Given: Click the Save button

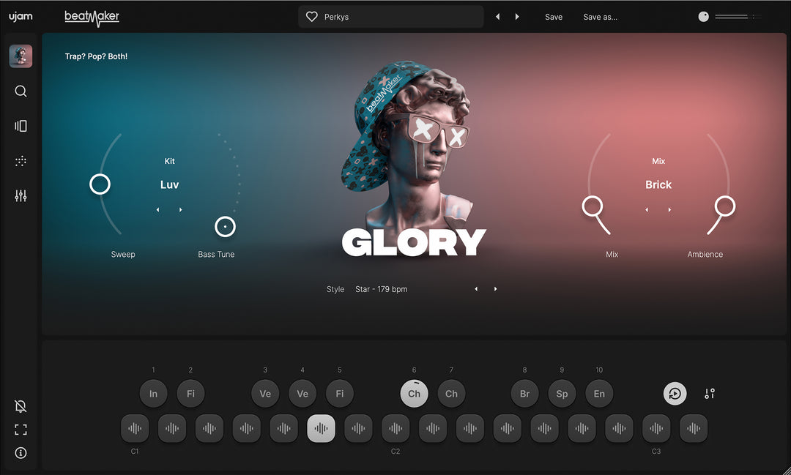Looking at the screenshot, I should [x=554, y=17].
